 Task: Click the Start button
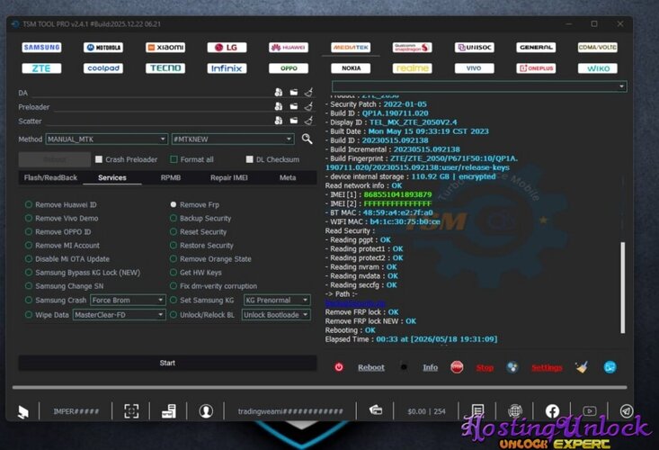(167, 363)
